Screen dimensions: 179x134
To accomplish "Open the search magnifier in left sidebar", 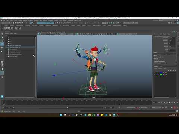I will pos(2,77).
